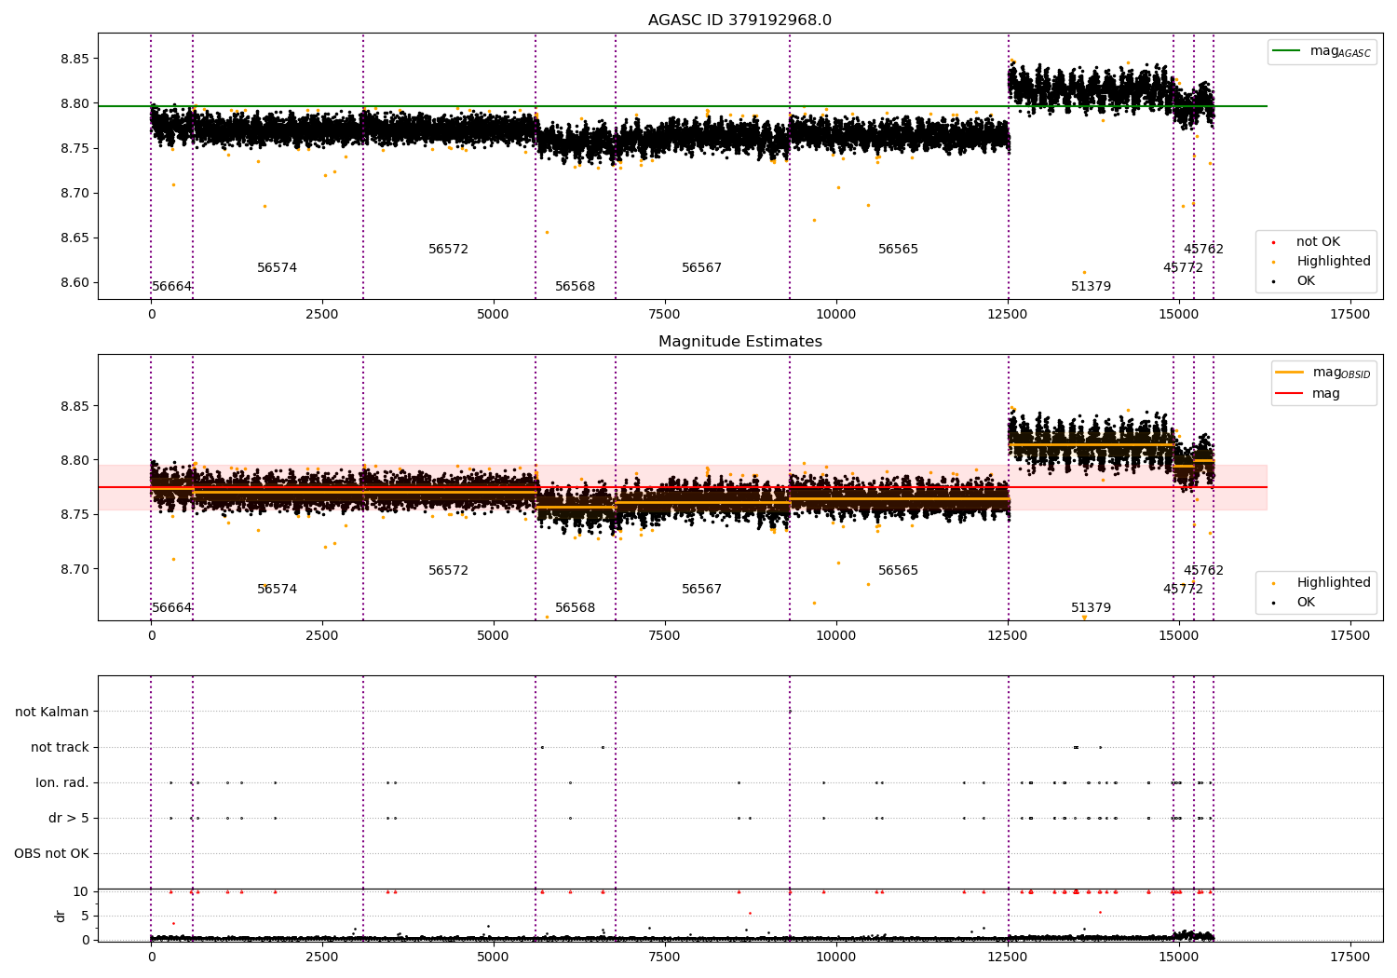
Task: Click the 'Magnitude Estimates' plot title
Action: click(x=739, y=342)
